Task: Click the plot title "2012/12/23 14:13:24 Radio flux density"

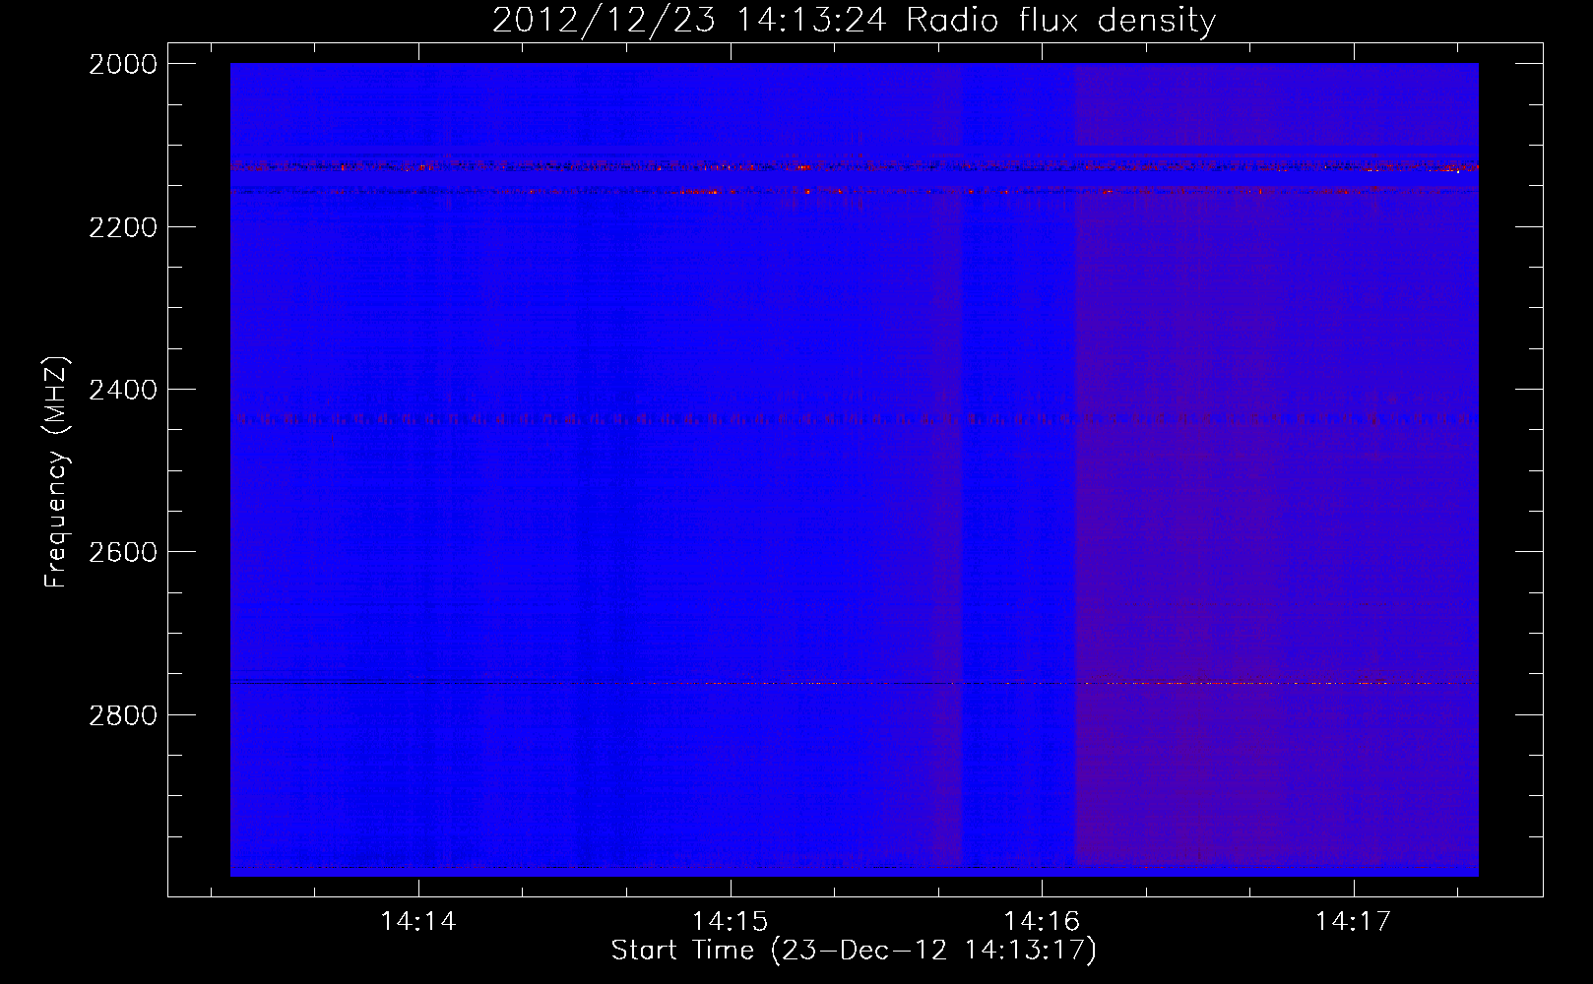Action: click(x=854, y=21)
